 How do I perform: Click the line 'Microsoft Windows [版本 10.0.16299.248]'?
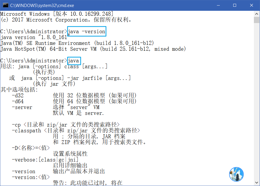57,14
